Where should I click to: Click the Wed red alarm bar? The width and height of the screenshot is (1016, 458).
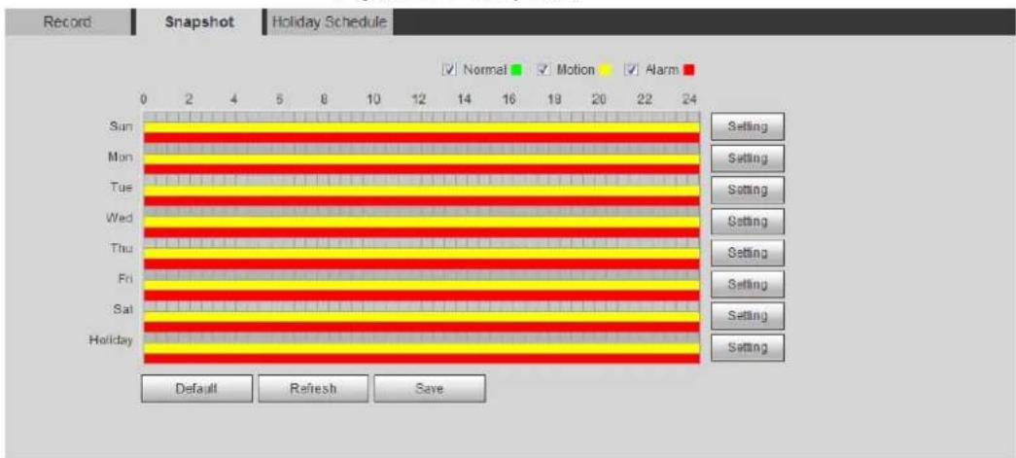coord(421,232)
